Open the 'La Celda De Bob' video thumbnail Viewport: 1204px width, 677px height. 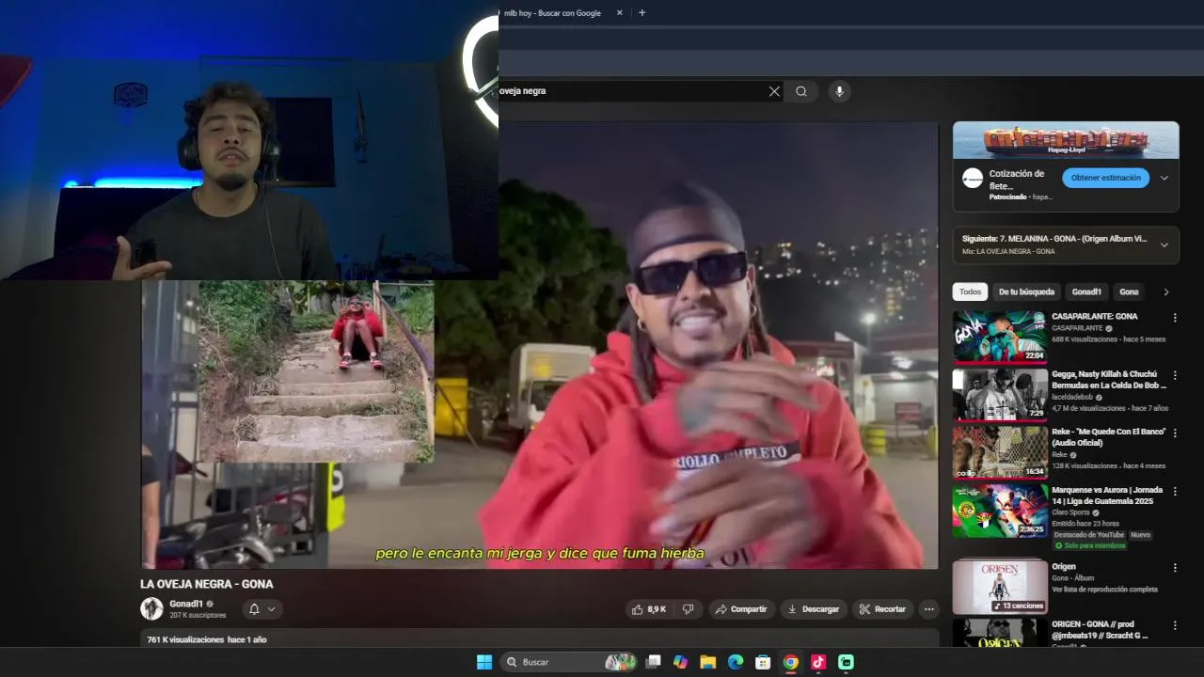[1000, 394]
